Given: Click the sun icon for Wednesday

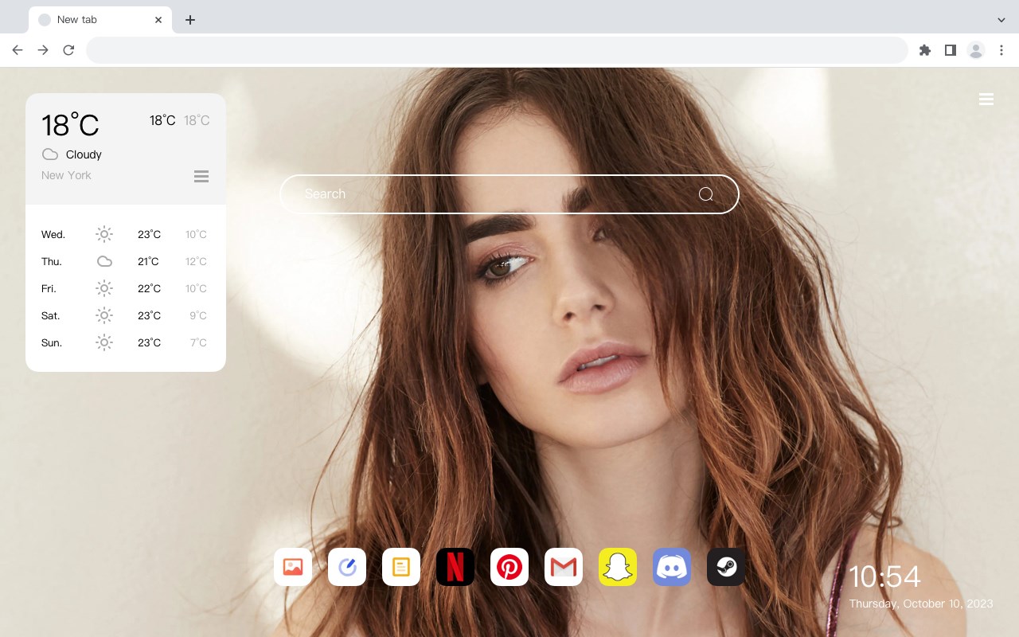Looking at the screenshot, I should tap(104, 234).
